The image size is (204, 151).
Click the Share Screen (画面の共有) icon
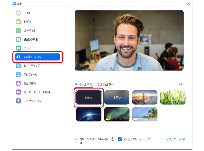click(18, 40)
